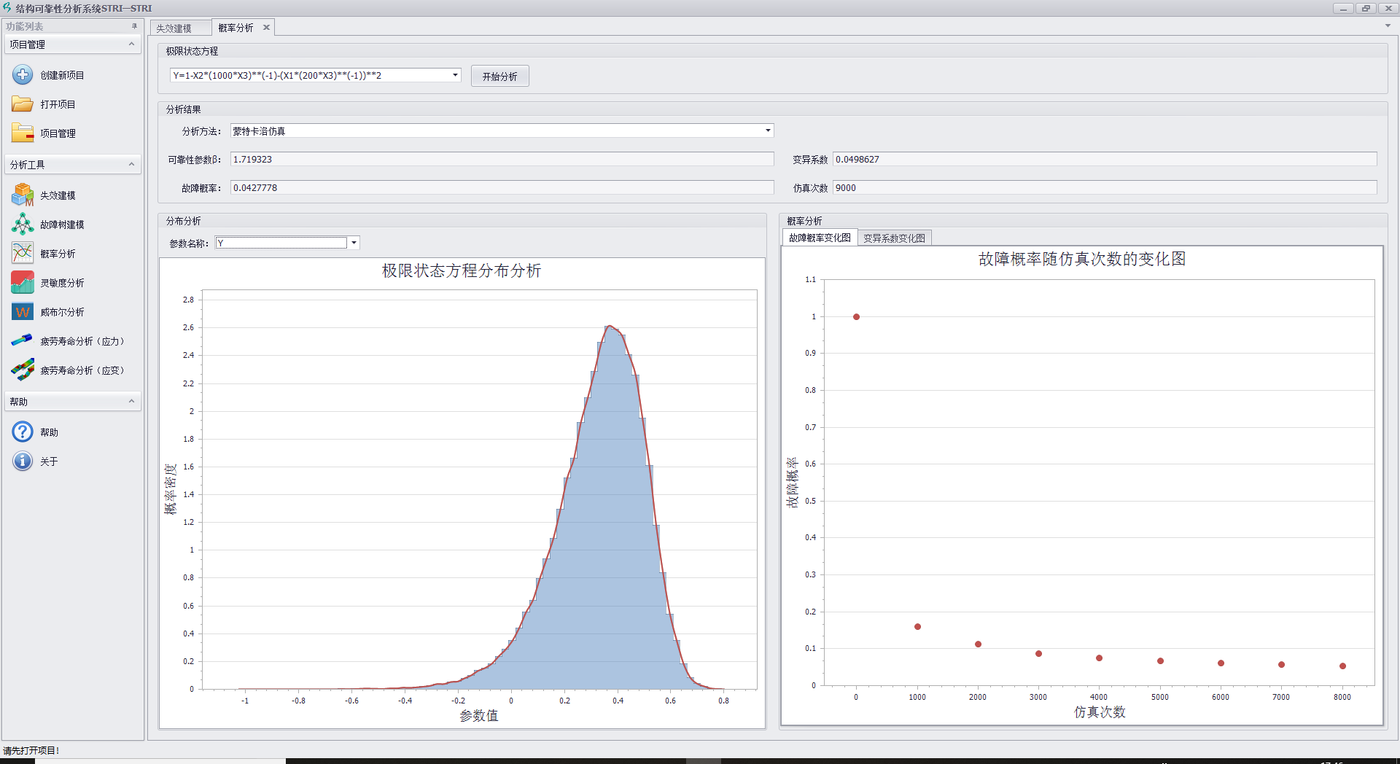
Task: Open 疲劳寿命分析（应力）icon
Action: [x=23, y=341]
